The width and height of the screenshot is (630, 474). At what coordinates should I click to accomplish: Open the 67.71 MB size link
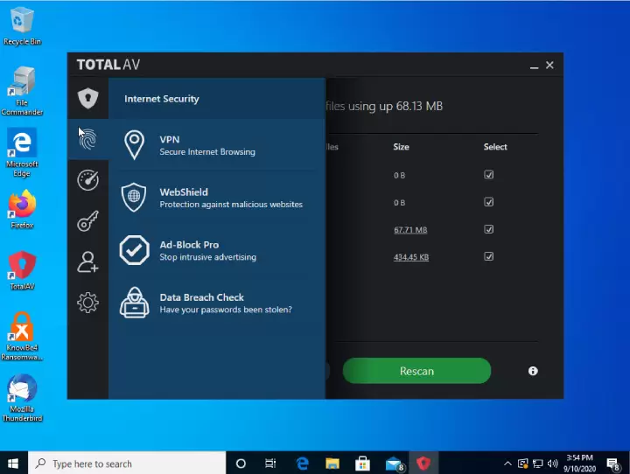(410, 230)
